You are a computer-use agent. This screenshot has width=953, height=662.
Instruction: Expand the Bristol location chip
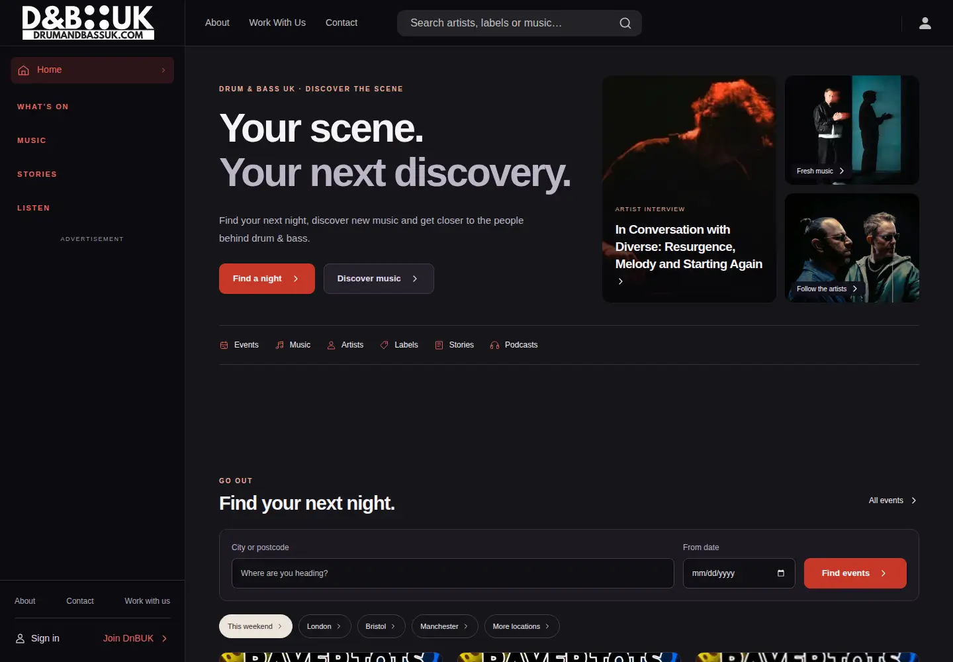pyautogui.click(x=381, y=626)
